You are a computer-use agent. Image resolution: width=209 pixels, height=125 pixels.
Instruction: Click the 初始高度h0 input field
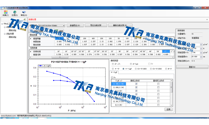[195, 56]
